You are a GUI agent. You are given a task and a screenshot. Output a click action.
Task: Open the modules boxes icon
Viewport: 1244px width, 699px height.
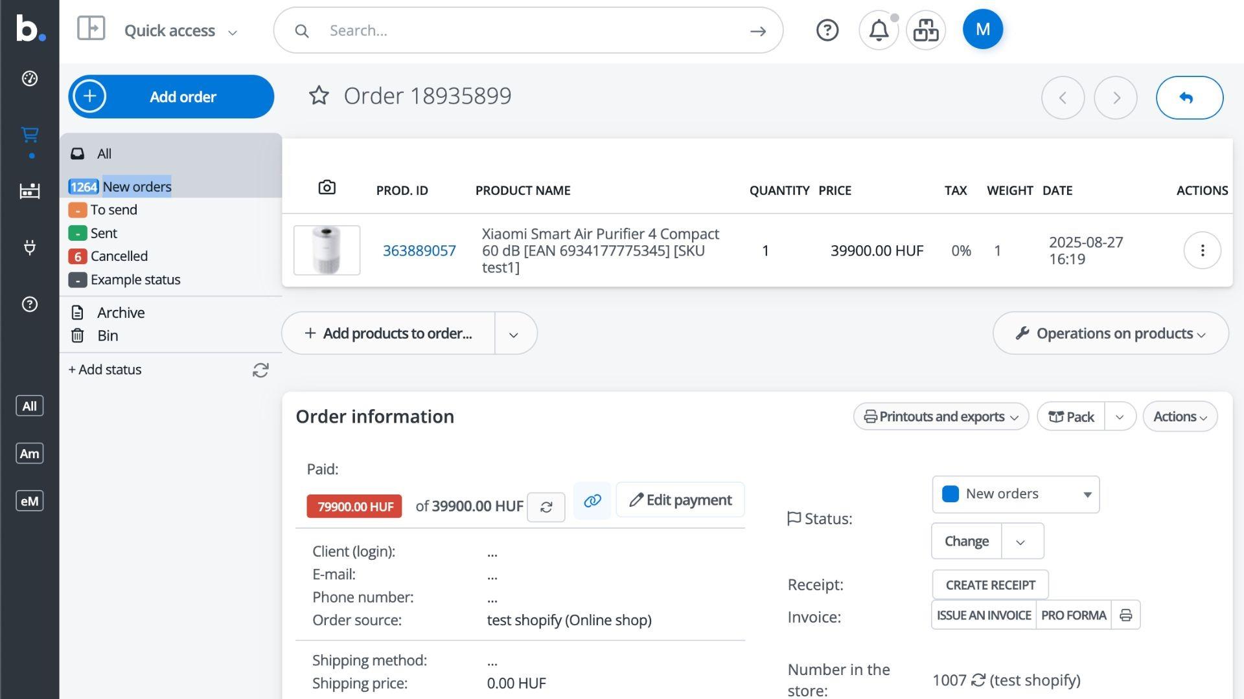(x=926, y=30)
